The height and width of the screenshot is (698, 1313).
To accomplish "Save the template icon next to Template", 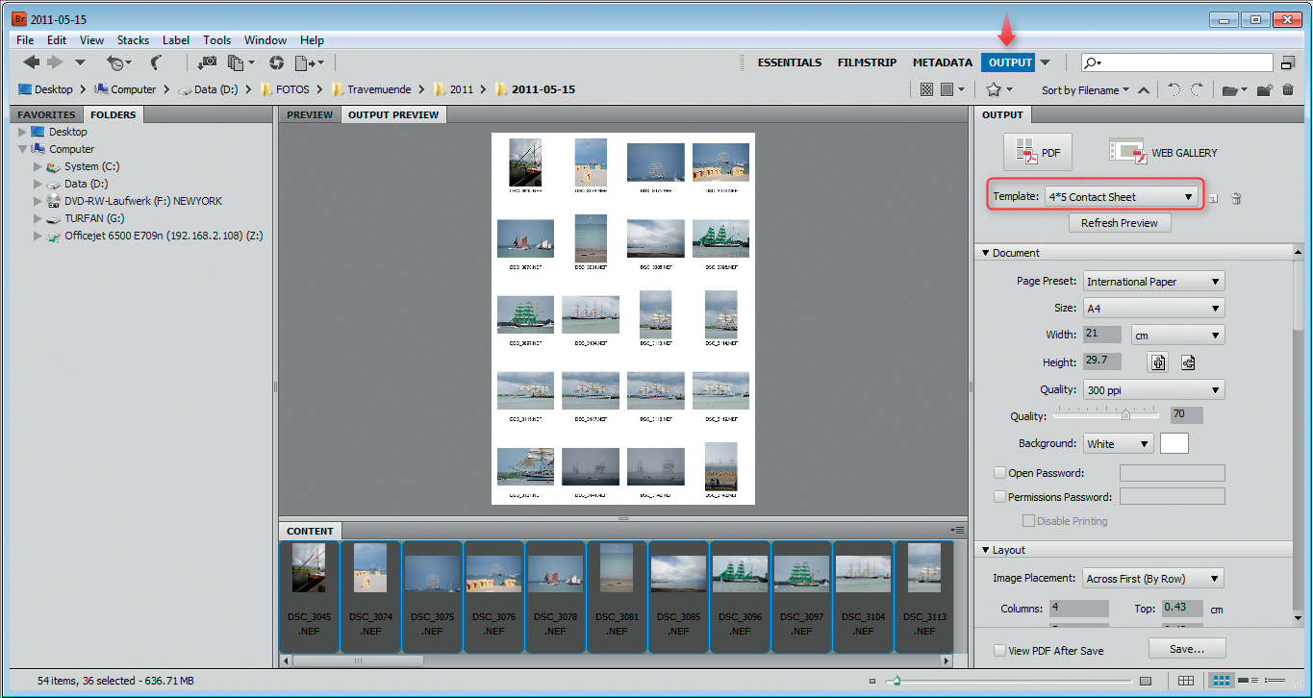I will (1214, 198).
